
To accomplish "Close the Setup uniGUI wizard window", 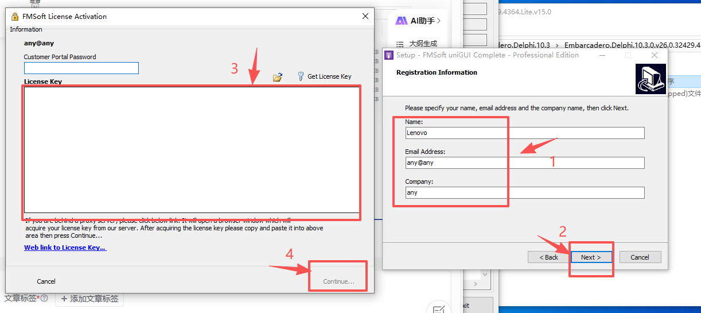I will pos(655,55).
